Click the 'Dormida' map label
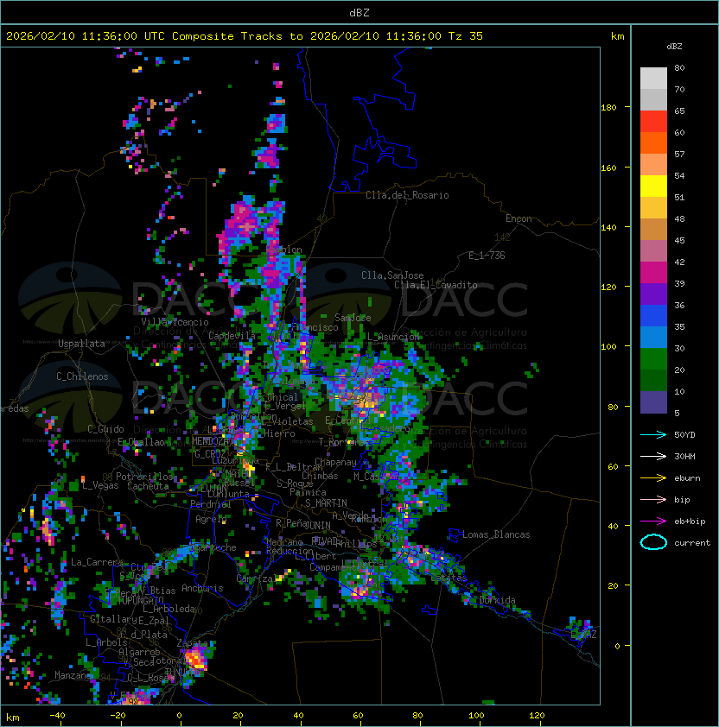 click(497, 600)
